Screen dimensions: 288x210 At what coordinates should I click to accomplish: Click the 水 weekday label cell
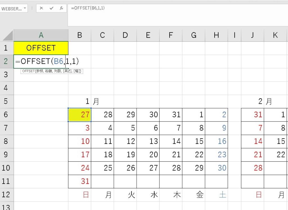(x=148, y=195)
